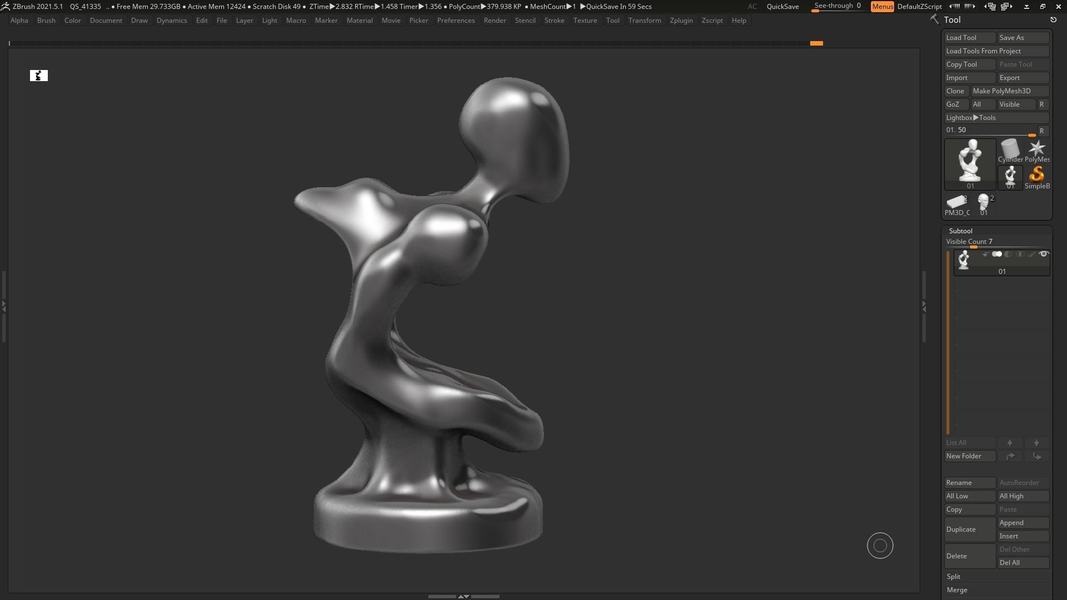Click Make PolyMesh3D button
The image size is (1067, 600).
(x=1010, y=91)
